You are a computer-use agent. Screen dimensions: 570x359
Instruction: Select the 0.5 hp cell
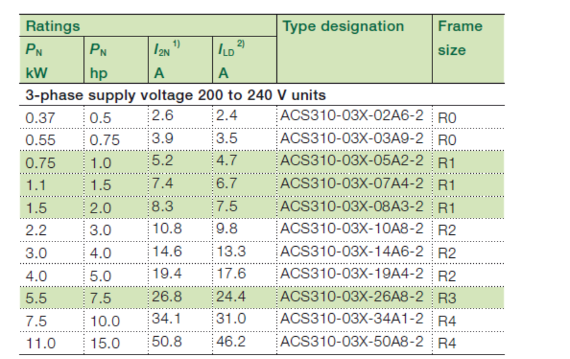[x=100, y=118]
